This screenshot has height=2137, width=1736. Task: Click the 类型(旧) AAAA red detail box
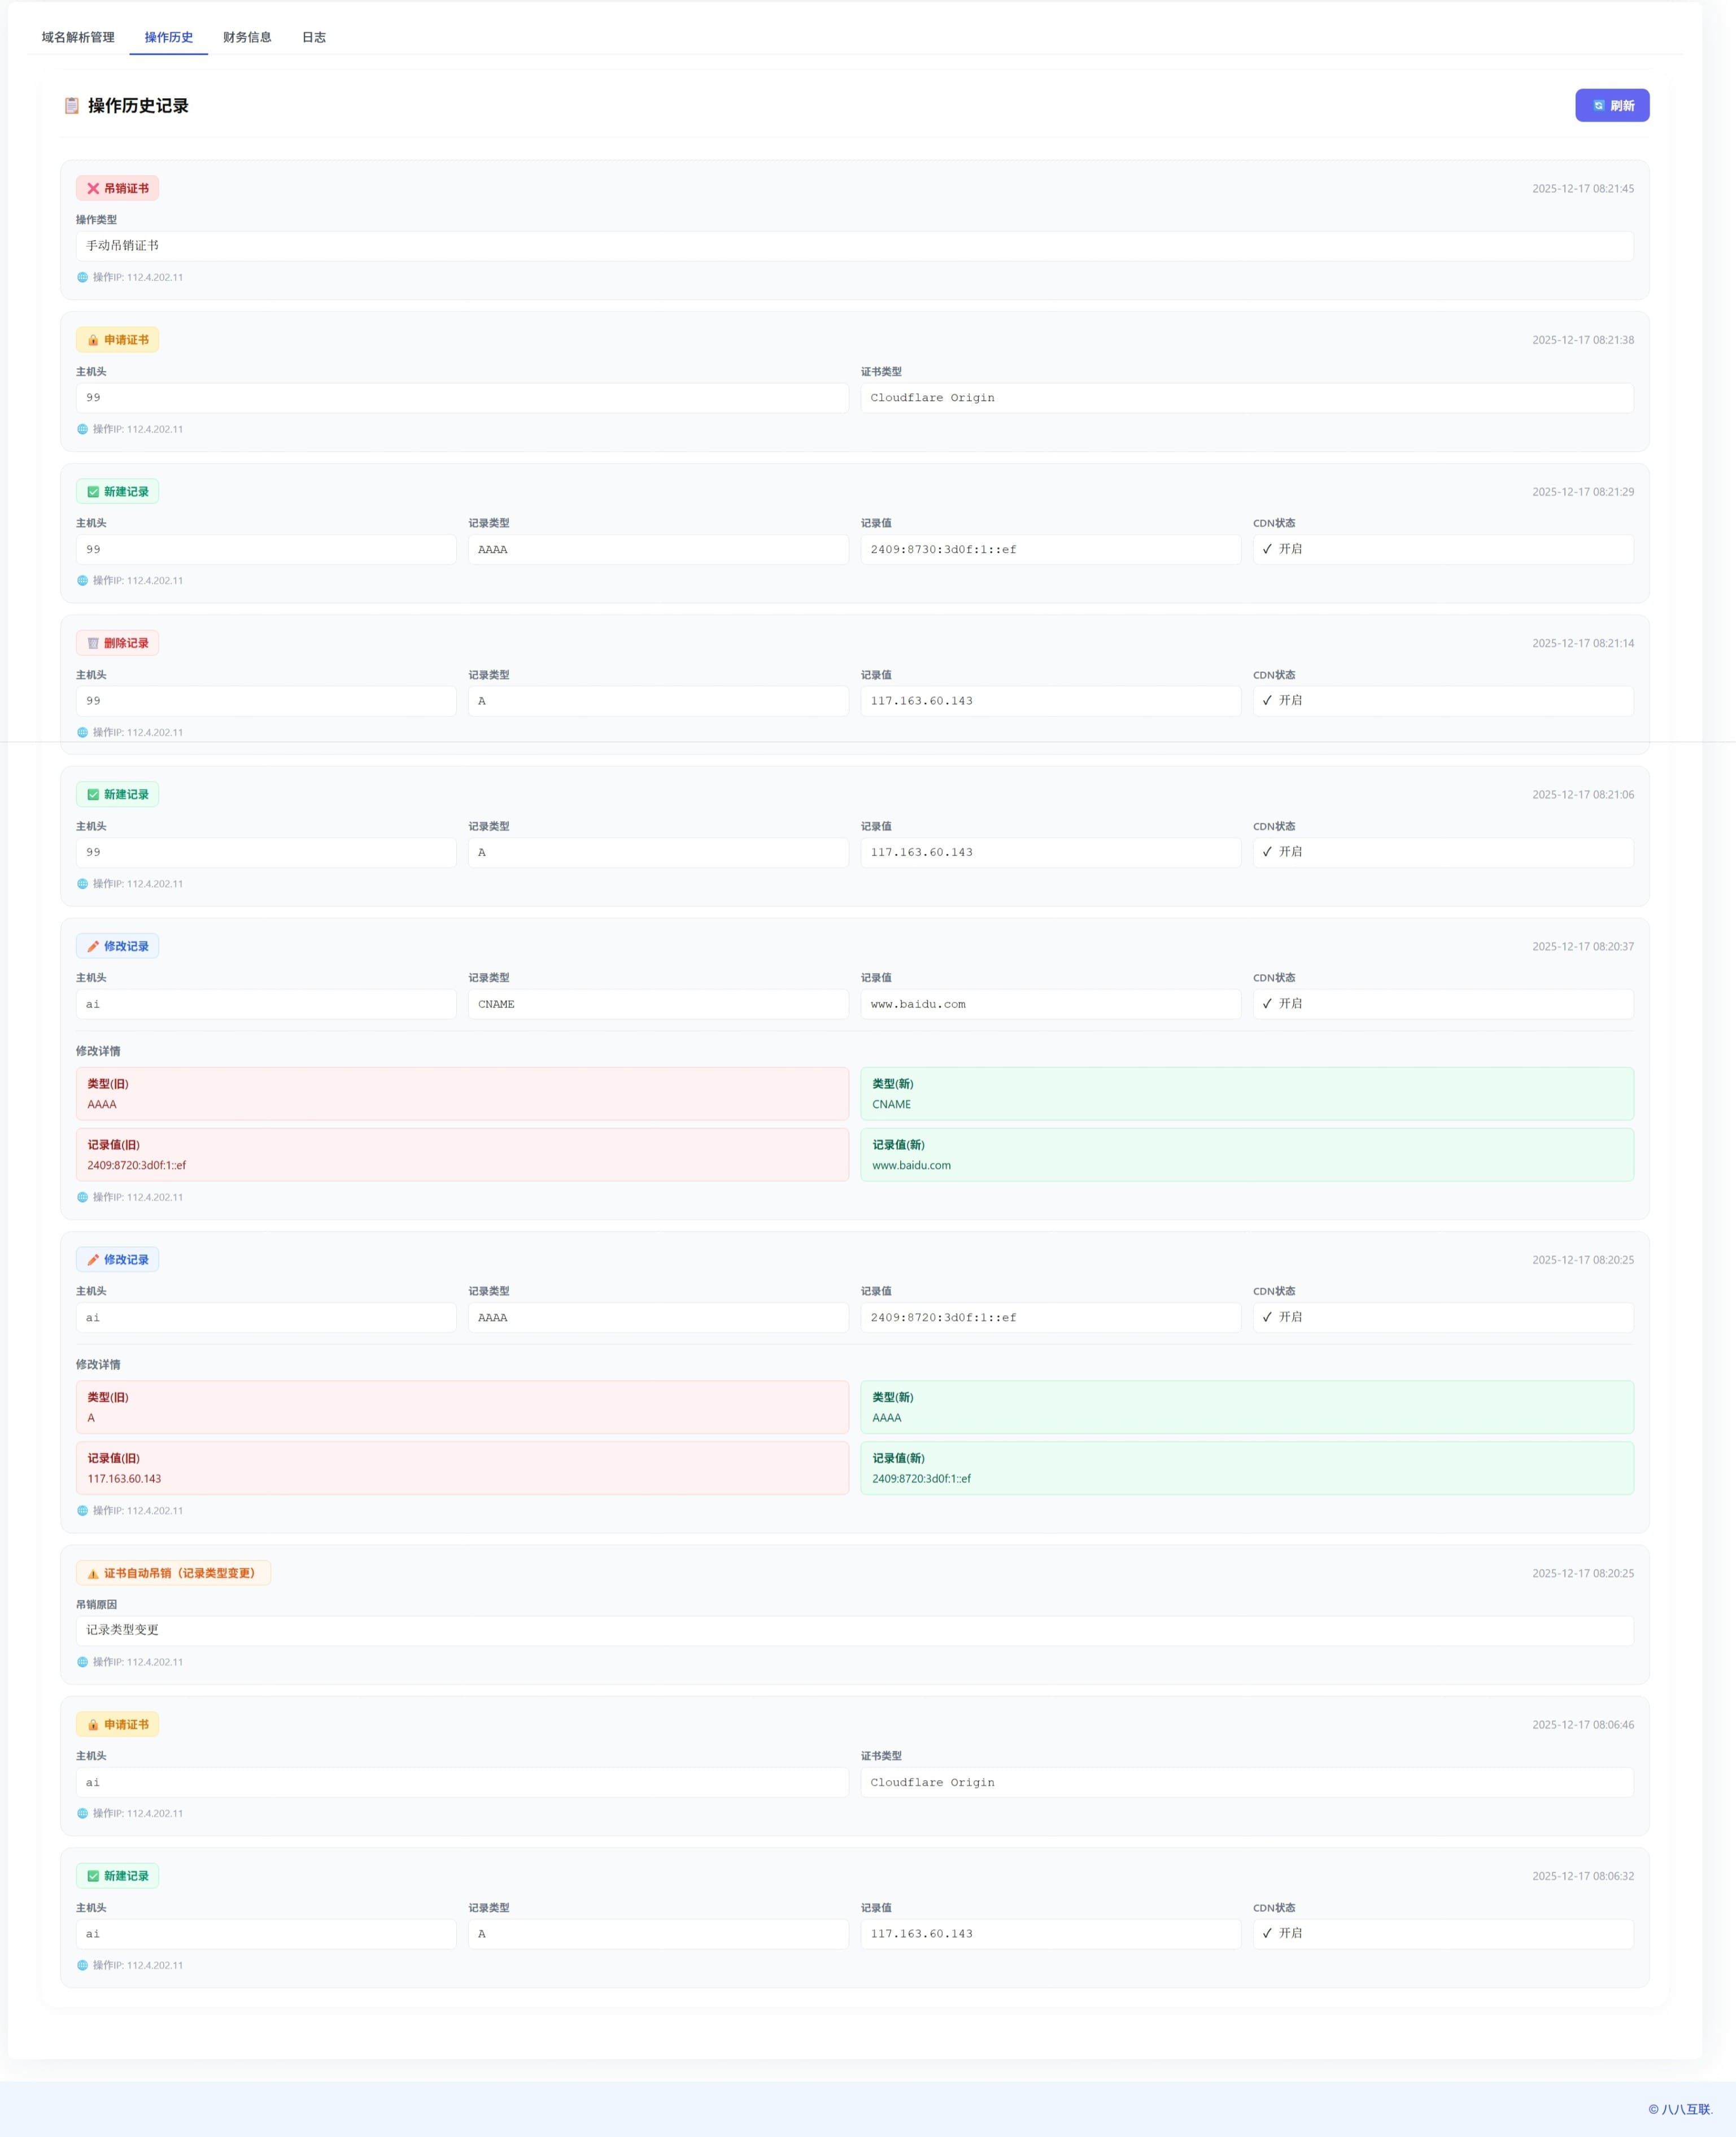click(462, 1094)
